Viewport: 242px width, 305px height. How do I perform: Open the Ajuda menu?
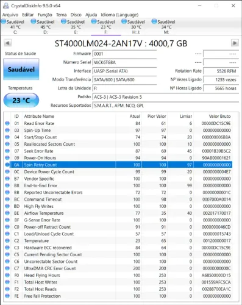pyautogui.click(x=91, y=15)
